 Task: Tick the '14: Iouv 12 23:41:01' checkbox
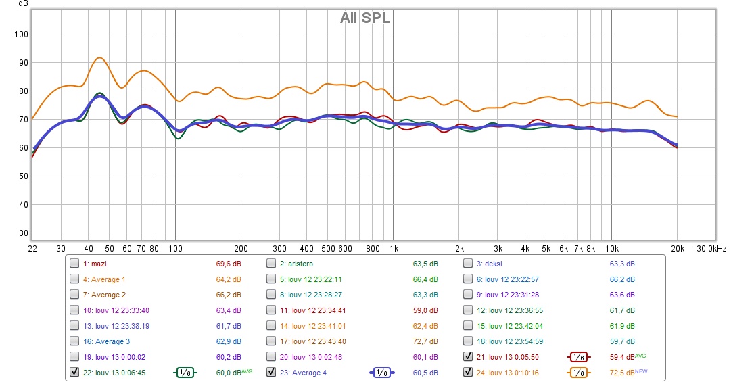coord(271,326)
